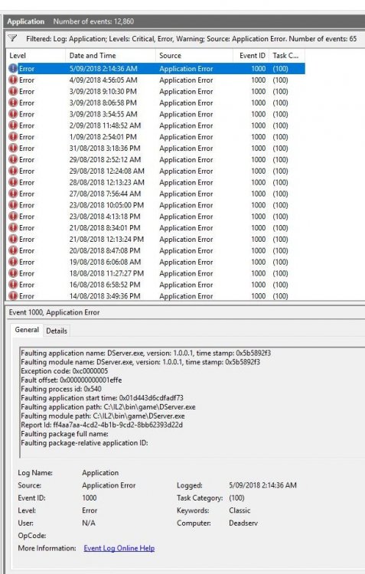This screenshot has height=574, width=365.
Task: Select the date cell 14/08/2018 3:49:36 PM
Action: tap(105, 295)
